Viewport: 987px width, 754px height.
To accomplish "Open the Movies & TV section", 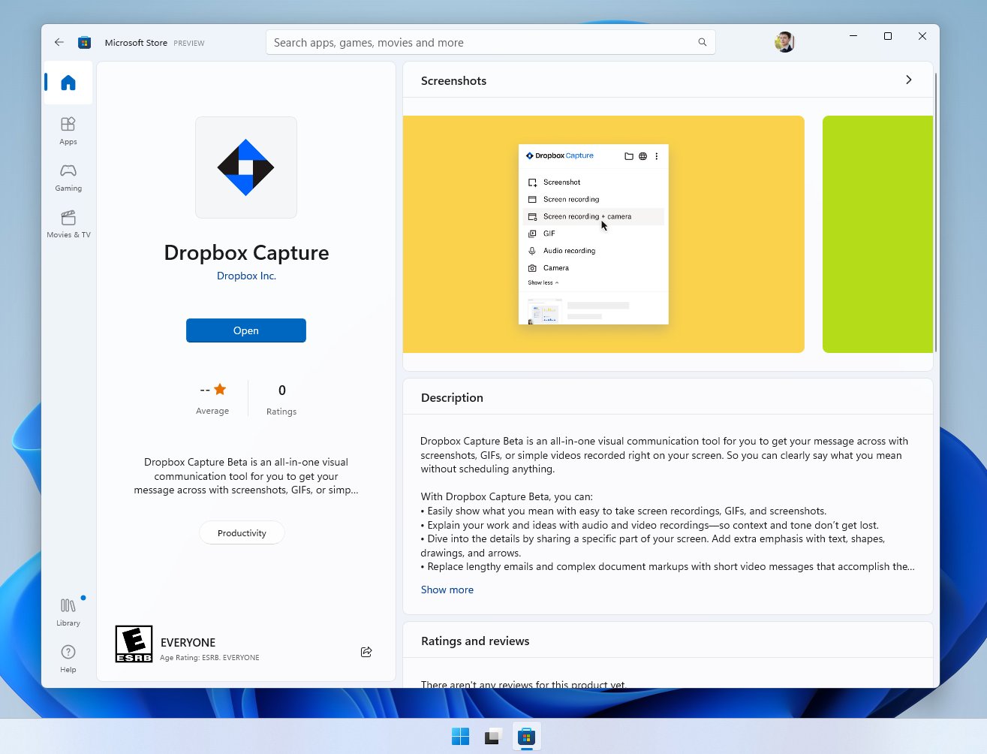I will coord(68,224).
